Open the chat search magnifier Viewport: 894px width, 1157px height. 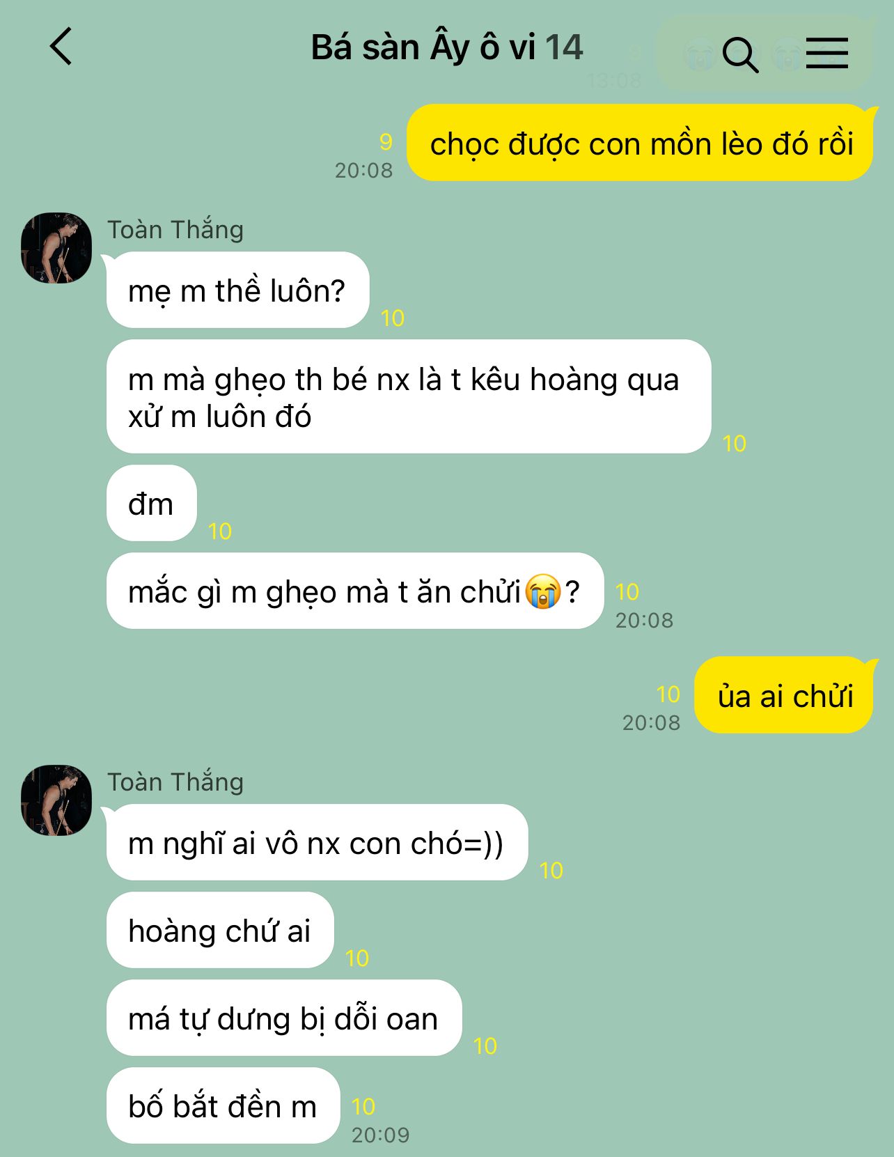click(740, 55)
